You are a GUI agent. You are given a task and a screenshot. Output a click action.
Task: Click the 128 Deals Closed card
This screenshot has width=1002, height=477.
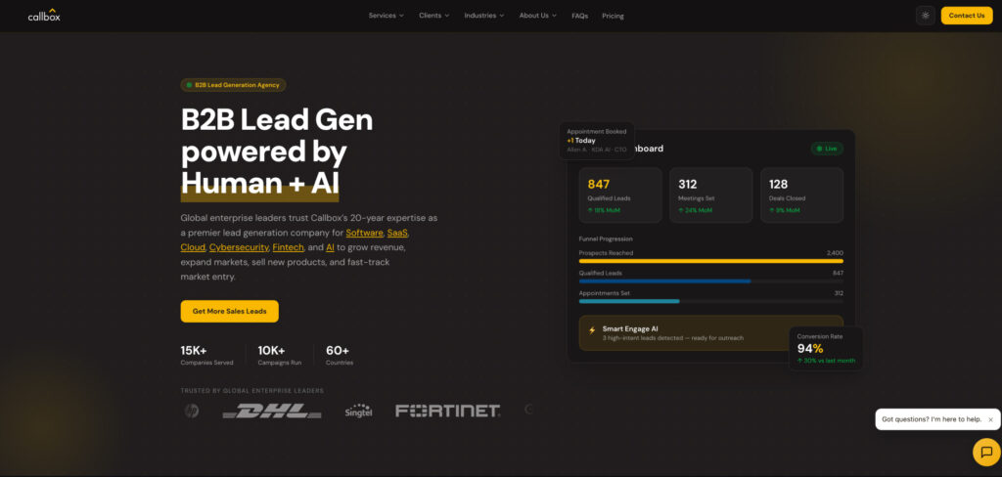click(x=801, y=195)
